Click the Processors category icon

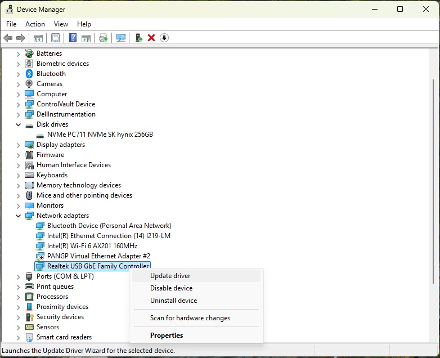pyautogui.click(x=29, y=297)
